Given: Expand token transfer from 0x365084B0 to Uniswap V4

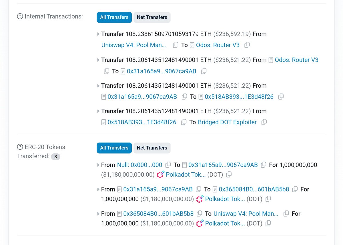Looking at the screenshot, I should click(x=99, y=214).
